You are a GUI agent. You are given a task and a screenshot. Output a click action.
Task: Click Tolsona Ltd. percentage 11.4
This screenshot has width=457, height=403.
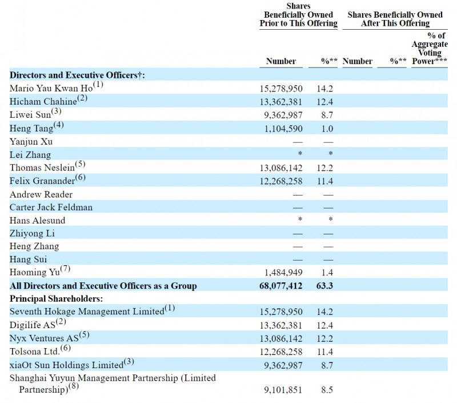click(x=324, y=352)
